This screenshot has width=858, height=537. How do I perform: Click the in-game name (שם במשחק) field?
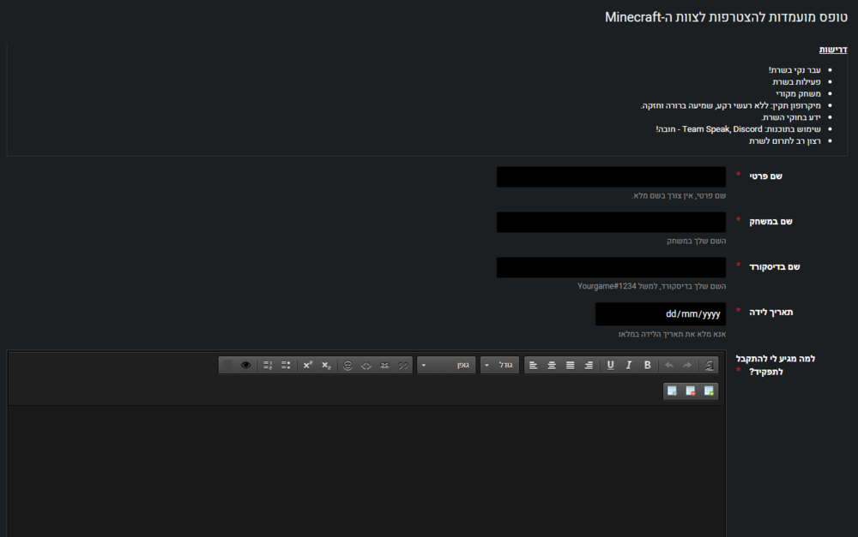coord(611,222)
